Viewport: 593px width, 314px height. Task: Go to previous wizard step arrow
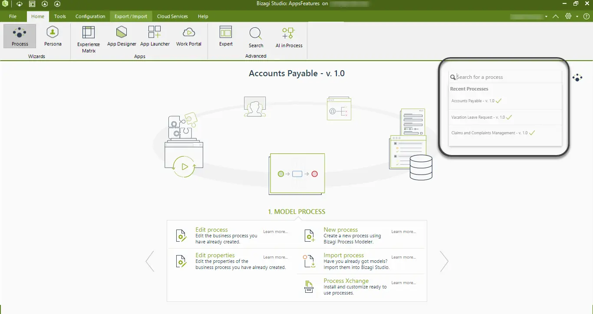click(x=150, y=261)
